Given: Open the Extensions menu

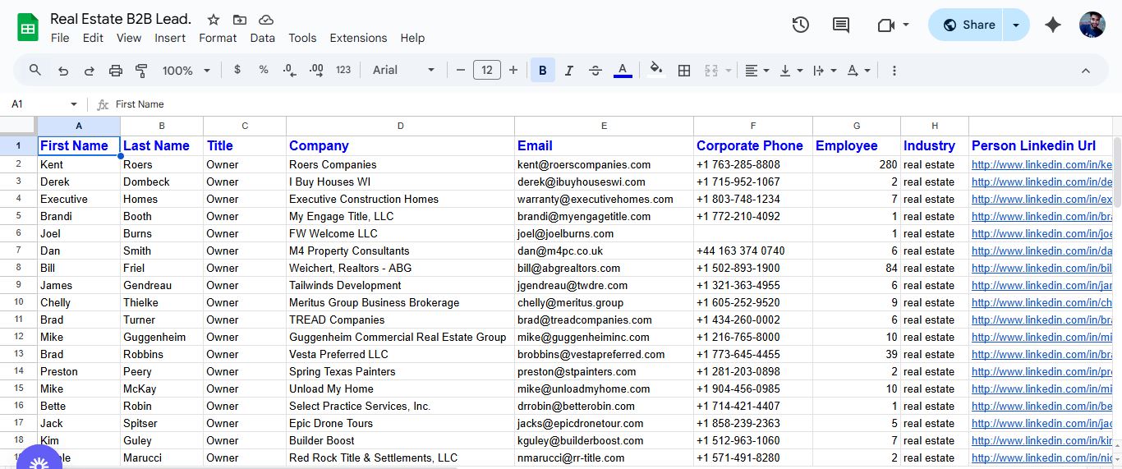Looking at the screenshot, I should (x=358, y=38).
